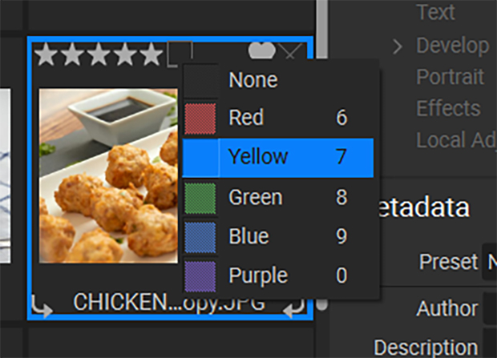Click the X reject icon on thumbnail
Screen dimensions: 497x358
click(x=291, y=51)
